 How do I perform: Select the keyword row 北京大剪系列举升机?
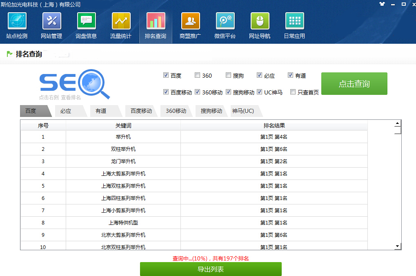194,235
